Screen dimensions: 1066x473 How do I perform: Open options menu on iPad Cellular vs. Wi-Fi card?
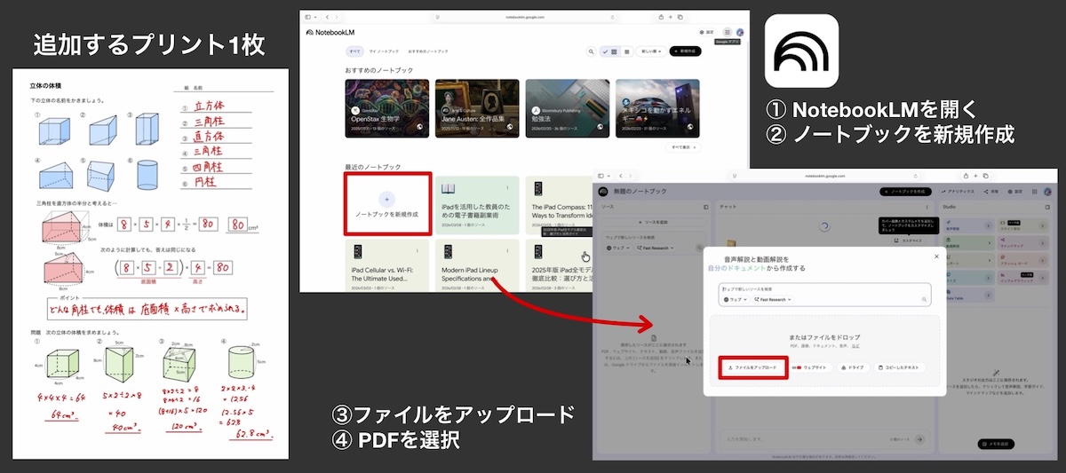pyautogui.click(x=418, y=251)
